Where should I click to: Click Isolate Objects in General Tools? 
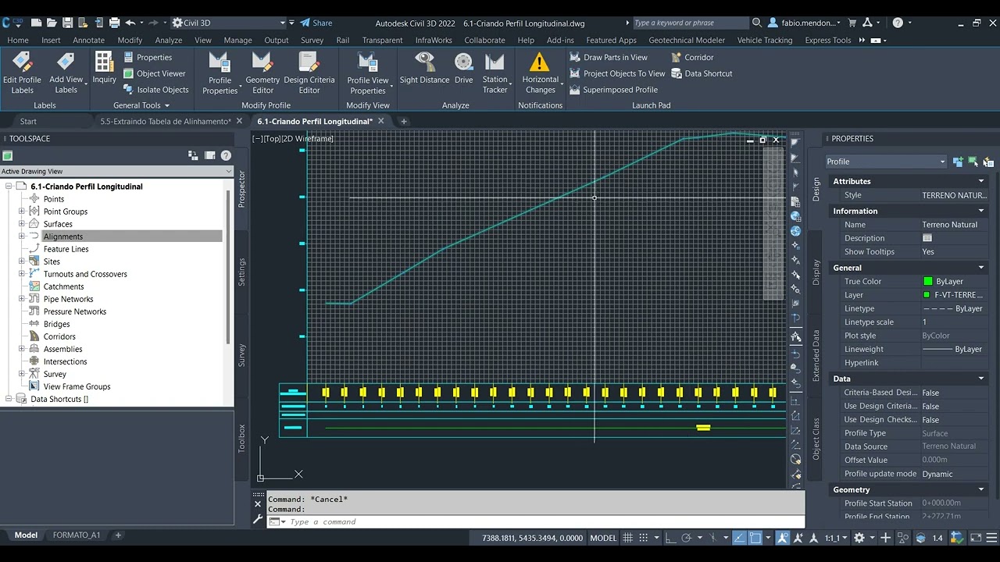(x=156, y=90)
